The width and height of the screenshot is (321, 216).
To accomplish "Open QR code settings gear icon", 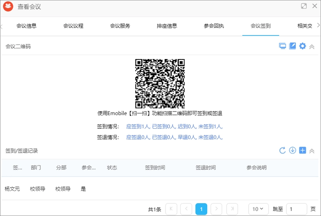I will pos(303,46).
